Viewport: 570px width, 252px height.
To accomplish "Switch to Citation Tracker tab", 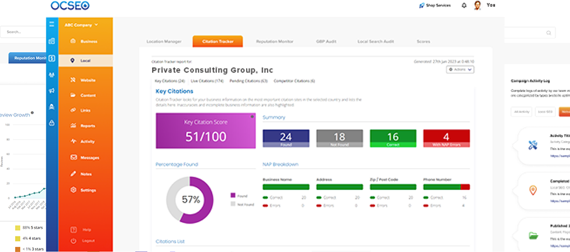I will [218, 41].
